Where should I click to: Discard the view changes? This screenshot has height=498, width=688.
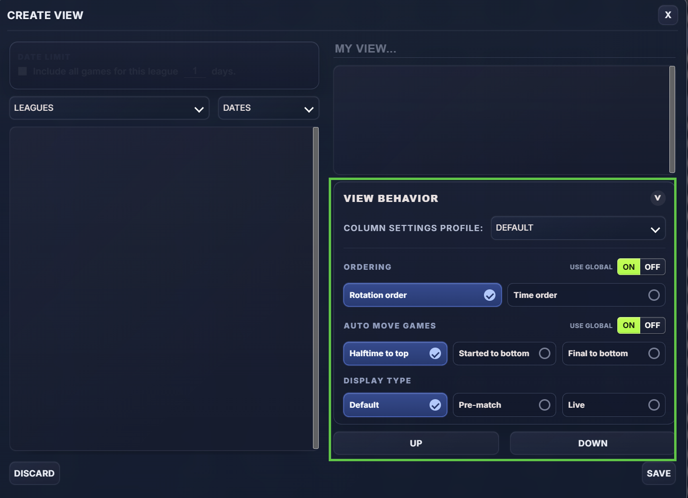pyautogui.click(x=34, y=473)
